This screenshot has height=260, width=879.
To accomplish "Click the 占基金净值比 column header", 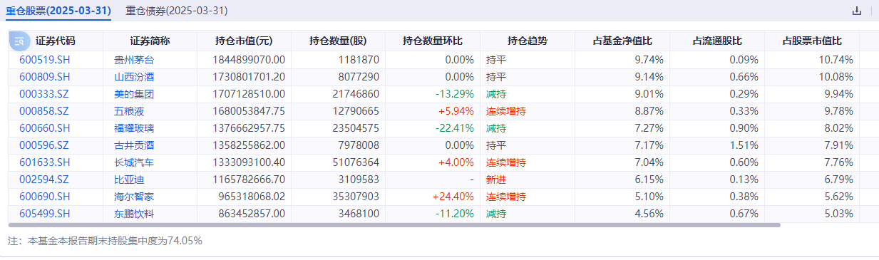I will point(622,41).
